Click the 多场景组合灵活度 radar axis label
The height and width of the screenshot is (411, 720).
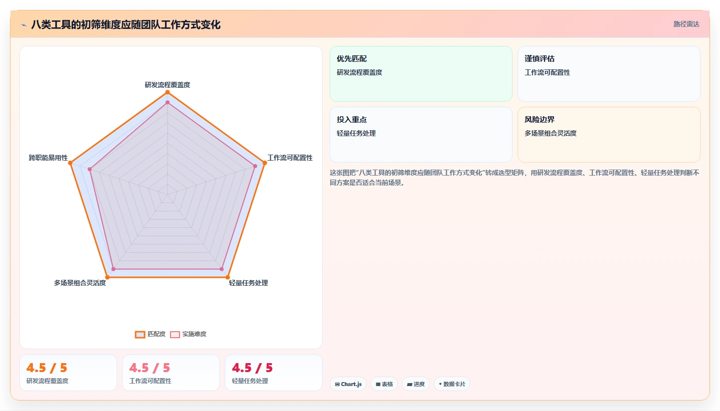coord(80,283)
